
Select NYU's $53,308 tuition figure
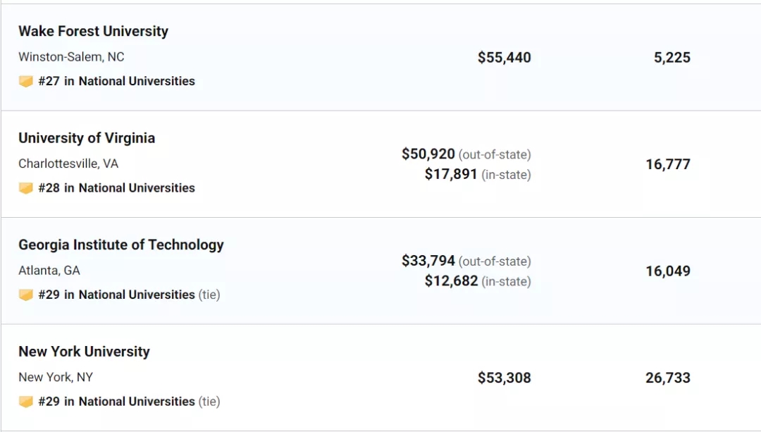(505, 378)
